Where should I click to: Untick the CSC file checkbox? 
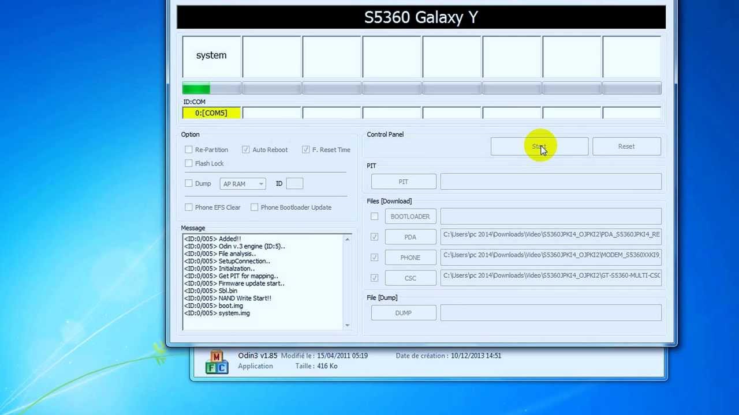(375, 278)
